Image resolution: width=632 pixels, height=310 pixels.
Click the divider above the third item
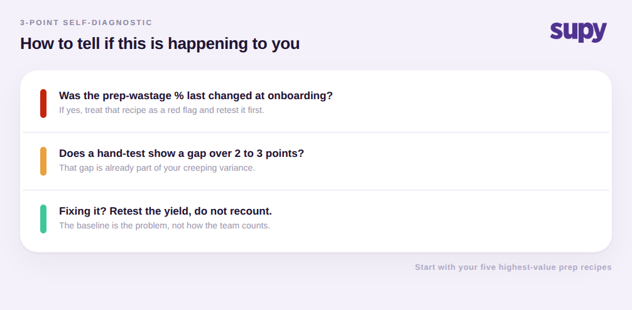[316, 190]
